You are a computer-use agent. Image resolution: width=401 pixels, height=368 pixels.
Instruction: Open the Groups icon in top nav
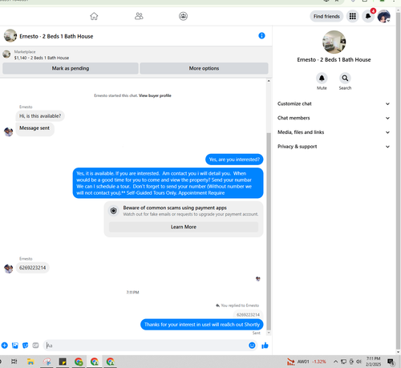[x=183, y=16]
